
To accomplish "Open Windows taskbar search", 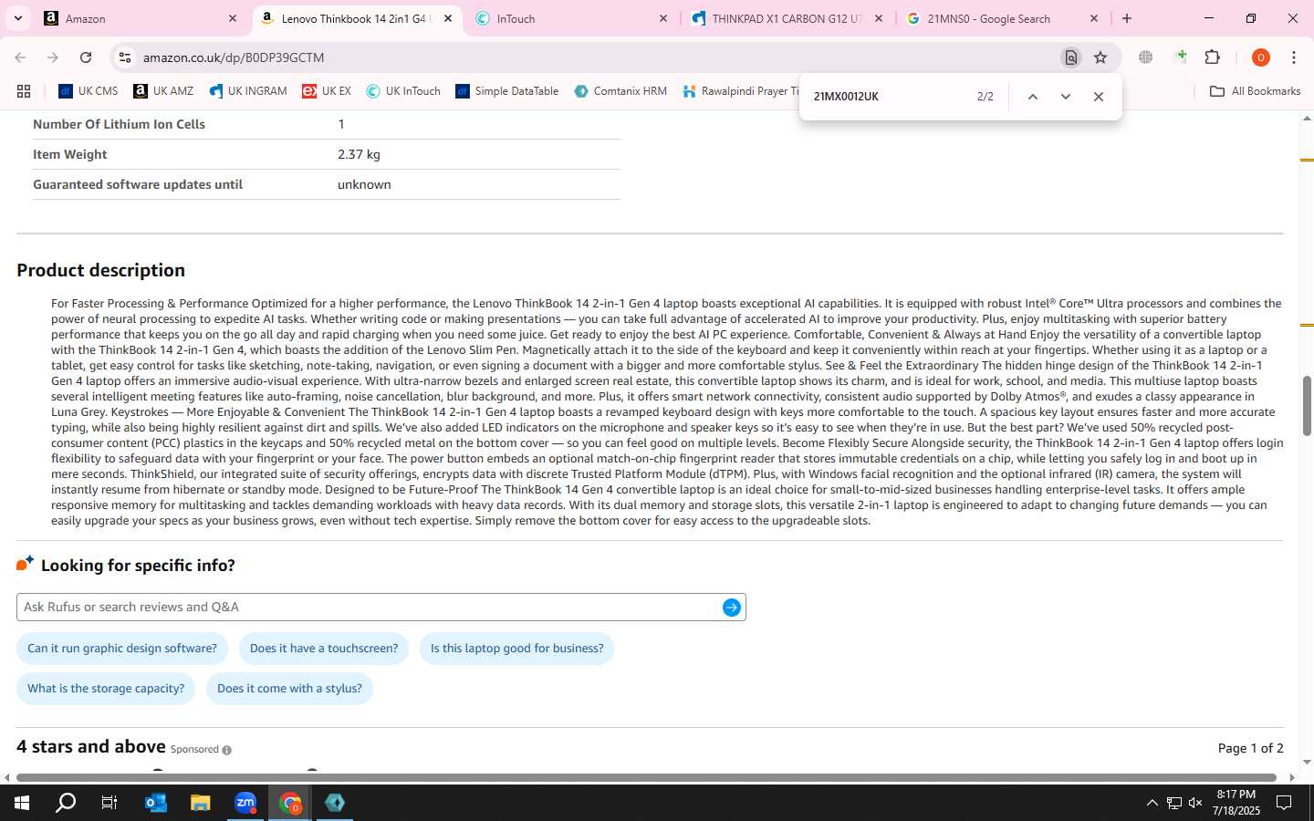I will coord(66,803).
